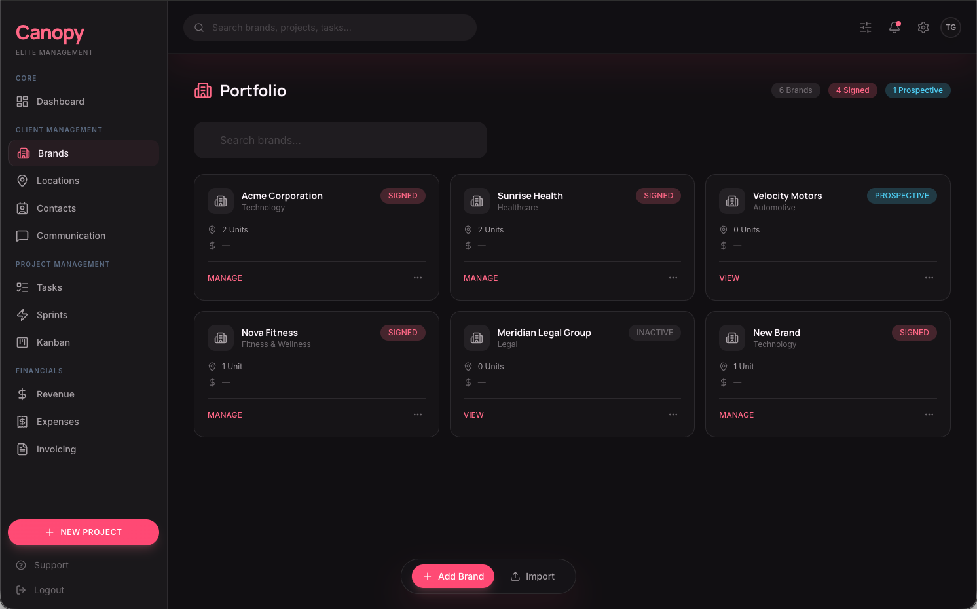Open Tasks page
The height and width of the screenshot is (609, 977).
[83, 287]
